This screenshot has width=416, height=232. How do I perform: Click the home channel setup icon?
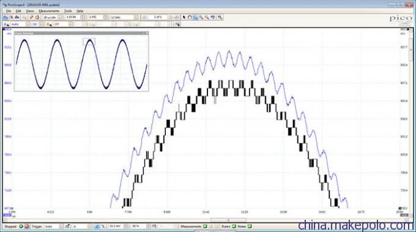point(37,17)
